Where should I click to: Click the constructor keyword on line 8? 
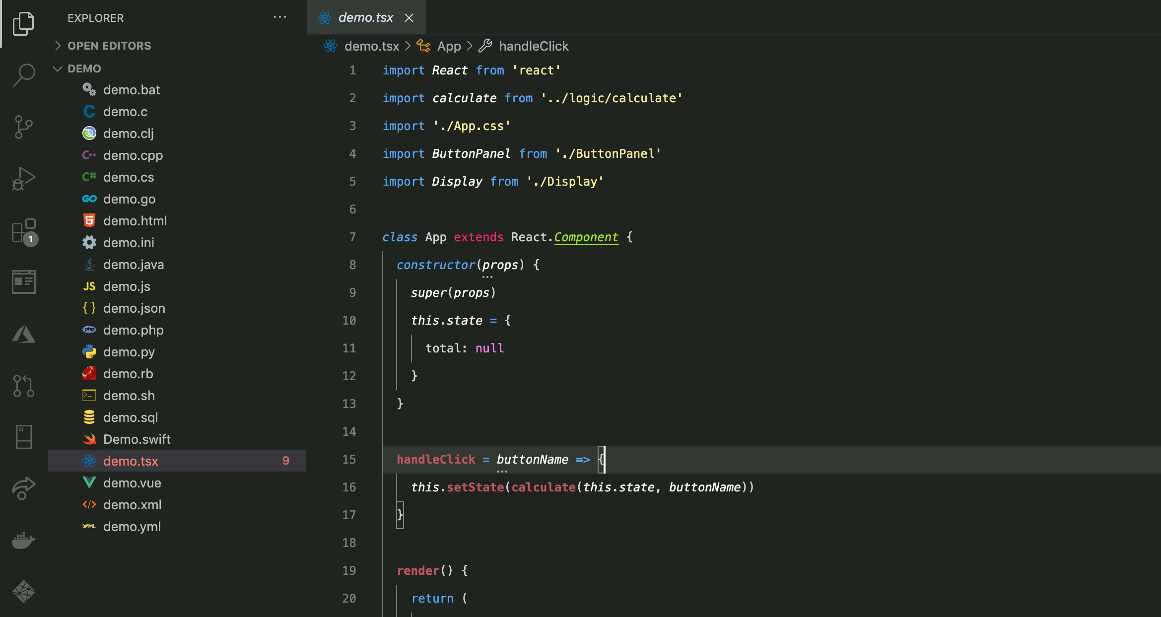(436, 265)
